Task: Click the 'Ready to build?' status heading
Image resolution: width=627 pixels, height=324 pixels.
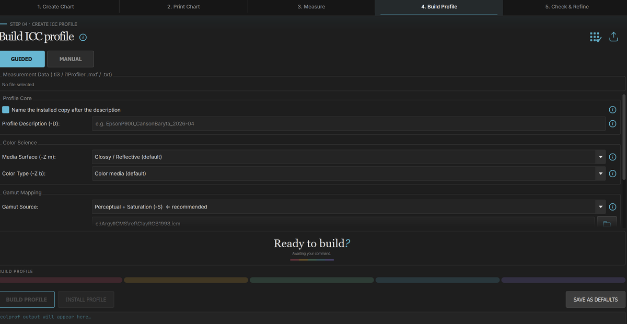Action: (312, 243)
